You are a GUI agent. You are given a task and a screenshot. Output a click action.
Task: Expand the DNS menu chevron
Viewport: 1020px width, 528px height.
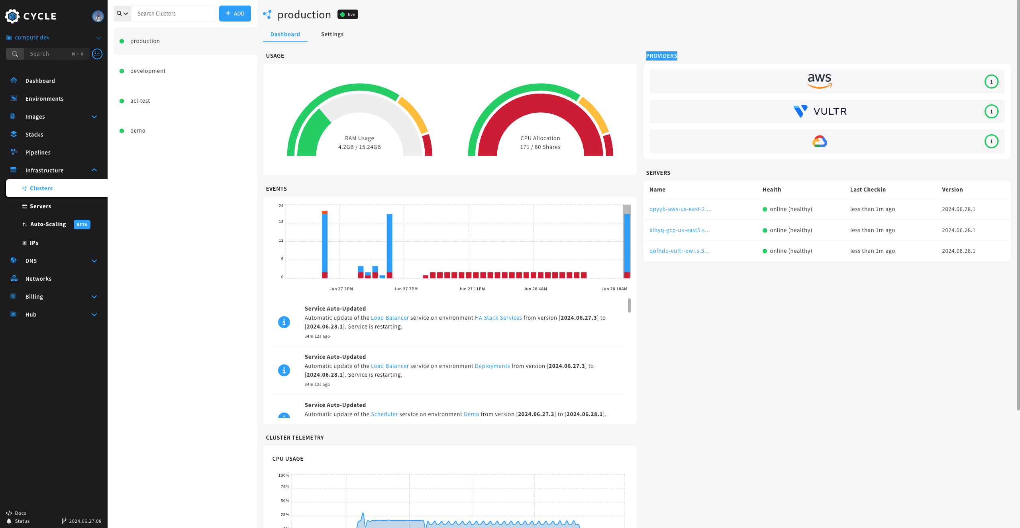coord(94,261)
